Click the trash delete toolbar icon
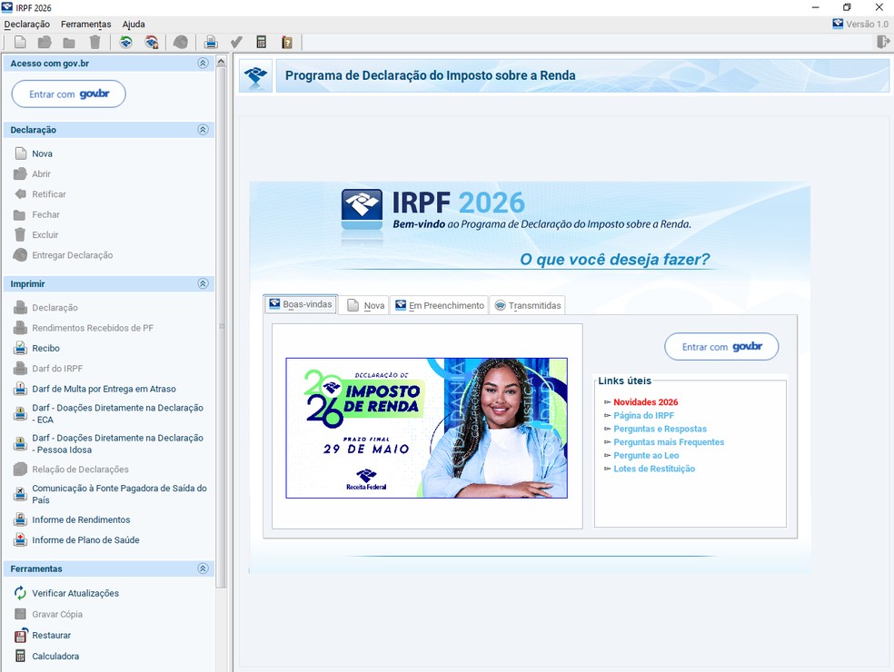 click(x=94, y=42)
